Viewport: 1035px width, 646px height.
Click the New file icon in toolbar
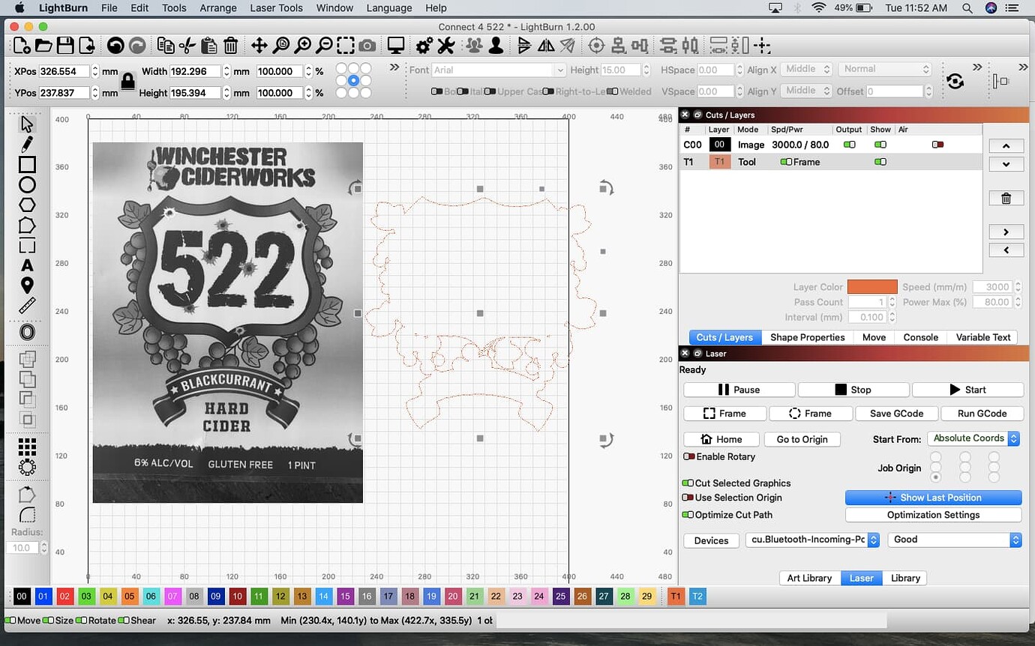(x=22, y=46)
